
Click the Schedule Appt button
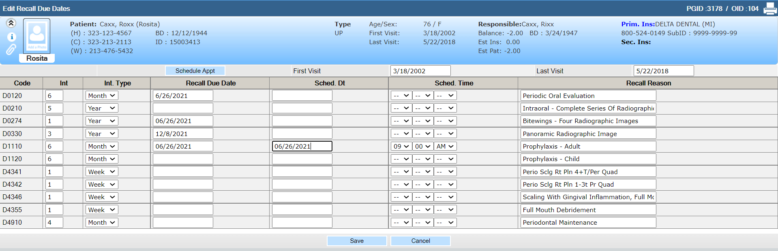click(x=195, y=71)
